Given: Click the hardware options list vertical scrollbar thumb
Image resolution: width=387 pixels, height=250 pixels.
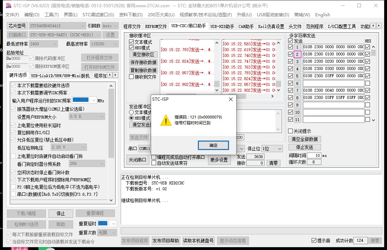Looking at the screenshot, I should [111, 124].
